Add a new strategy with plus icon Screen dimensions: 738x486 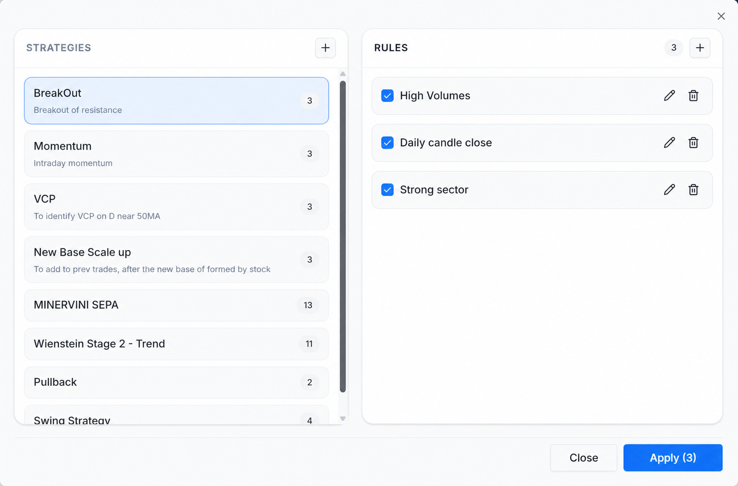326,48
